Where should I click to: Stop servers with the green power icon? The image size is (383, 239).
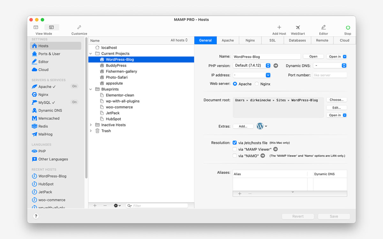pyautogui.click(x=348, y=27)
